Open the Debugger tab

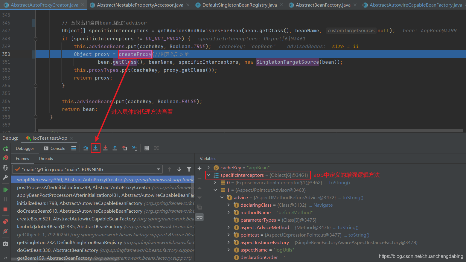click(25, 148)
